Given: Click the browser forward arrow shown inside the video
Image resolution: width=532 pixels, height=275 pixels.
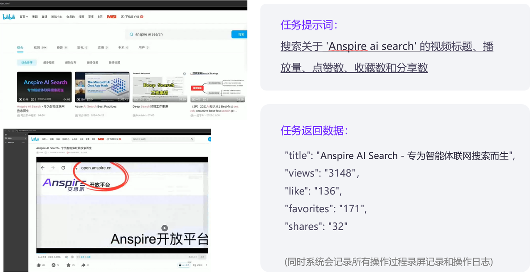Looking at the screenshot, I should point(52,167).
